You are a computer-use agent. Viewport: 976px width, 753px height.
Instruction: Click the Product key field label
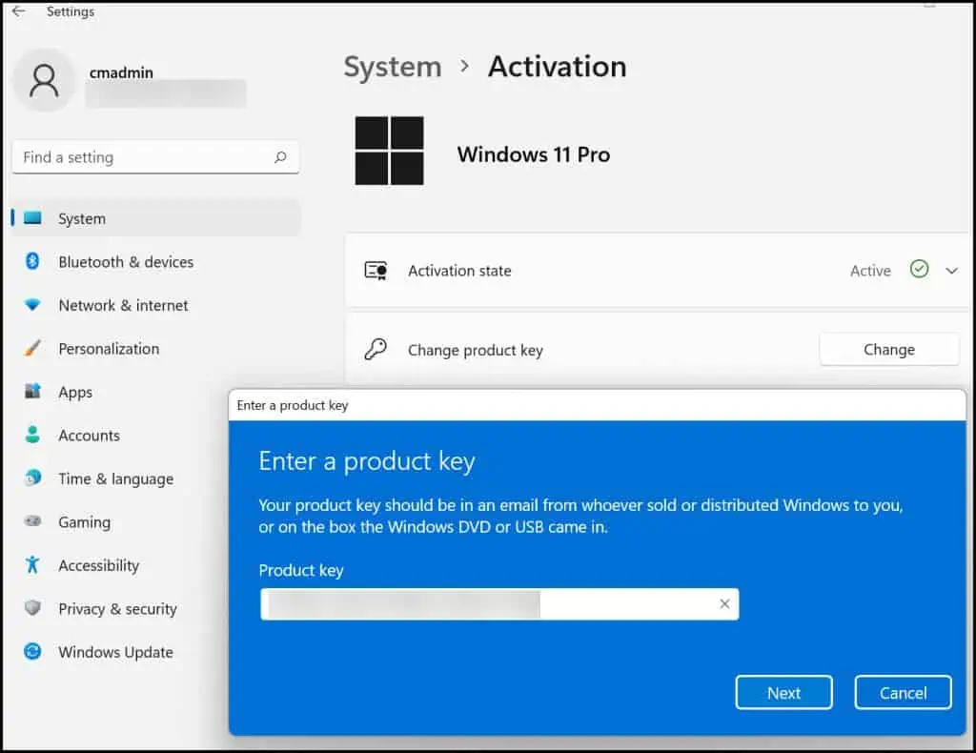pos(300,571)
